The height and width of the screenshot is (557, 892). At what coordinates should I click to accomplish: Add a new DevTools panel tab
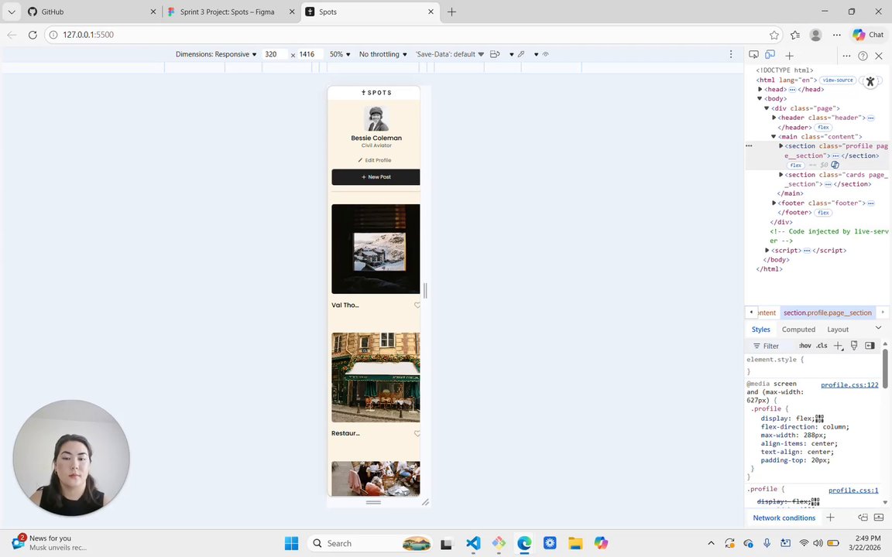click(789, 56)
